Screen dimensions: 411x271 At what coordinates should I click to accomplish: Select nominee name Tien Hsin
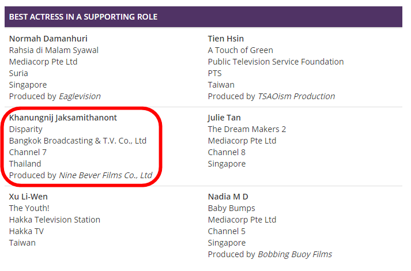tap(226, 39)
